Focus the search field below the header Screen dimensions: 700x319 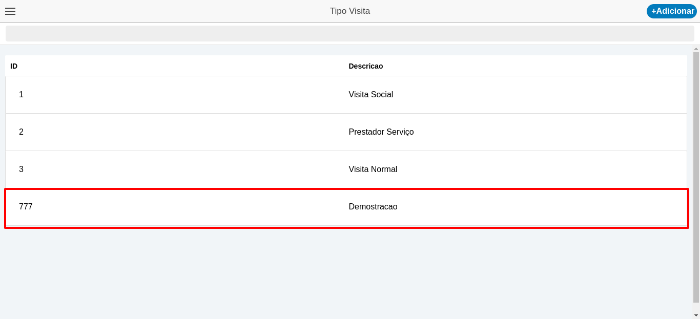[349, 34]
